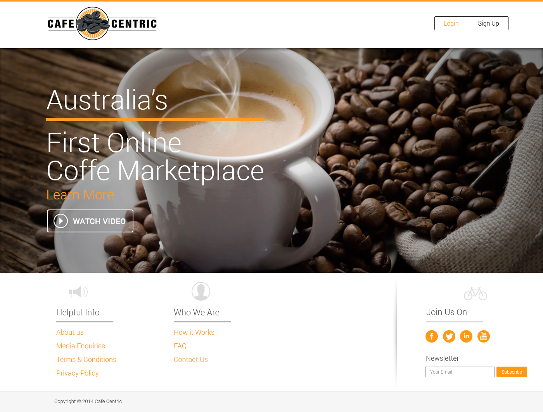Open the Contact Us link
Viewport: 543px width, 412px height.
191,360
